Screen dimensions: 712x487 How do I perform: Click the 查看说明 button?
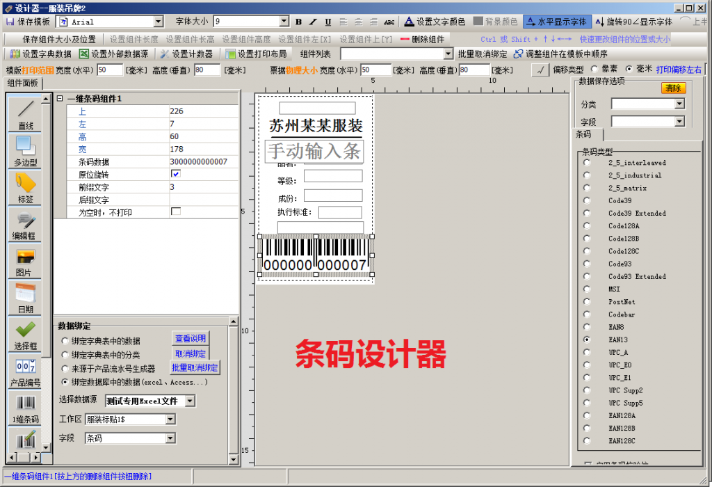[190, 339]
